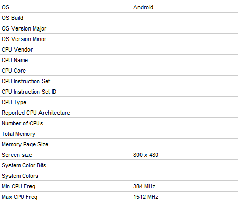
Task: Select the System Color Bits row
Action: coord(119,165)
